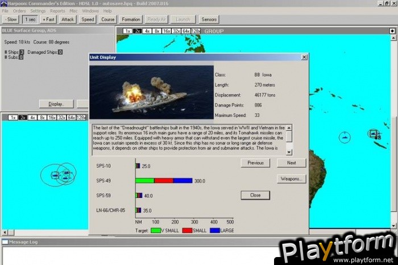
Task: Click the Course toolbar button
Action: tap(107, 19)
